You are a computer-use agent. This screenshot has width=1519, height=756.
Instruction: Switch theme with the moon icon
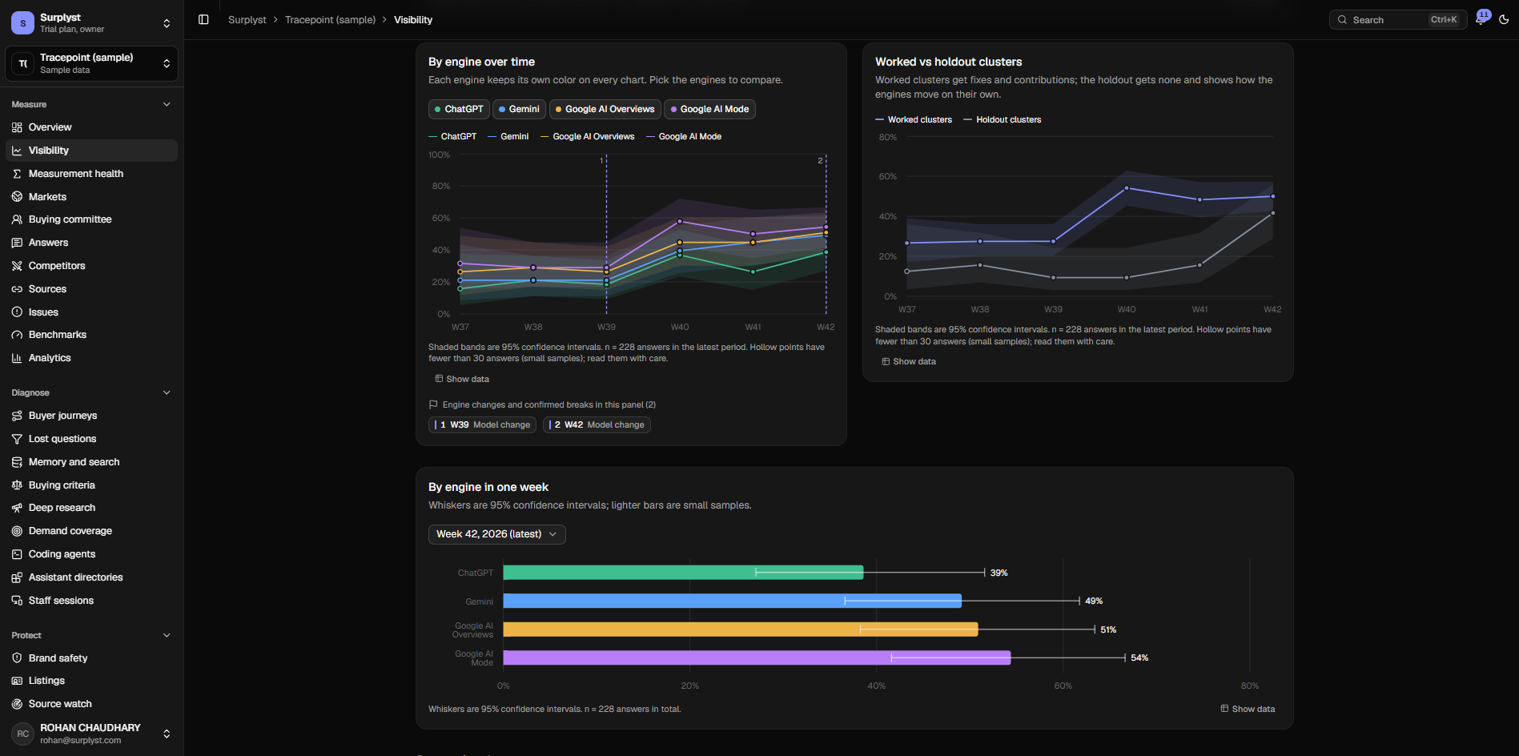click(x=1504, y=20)
